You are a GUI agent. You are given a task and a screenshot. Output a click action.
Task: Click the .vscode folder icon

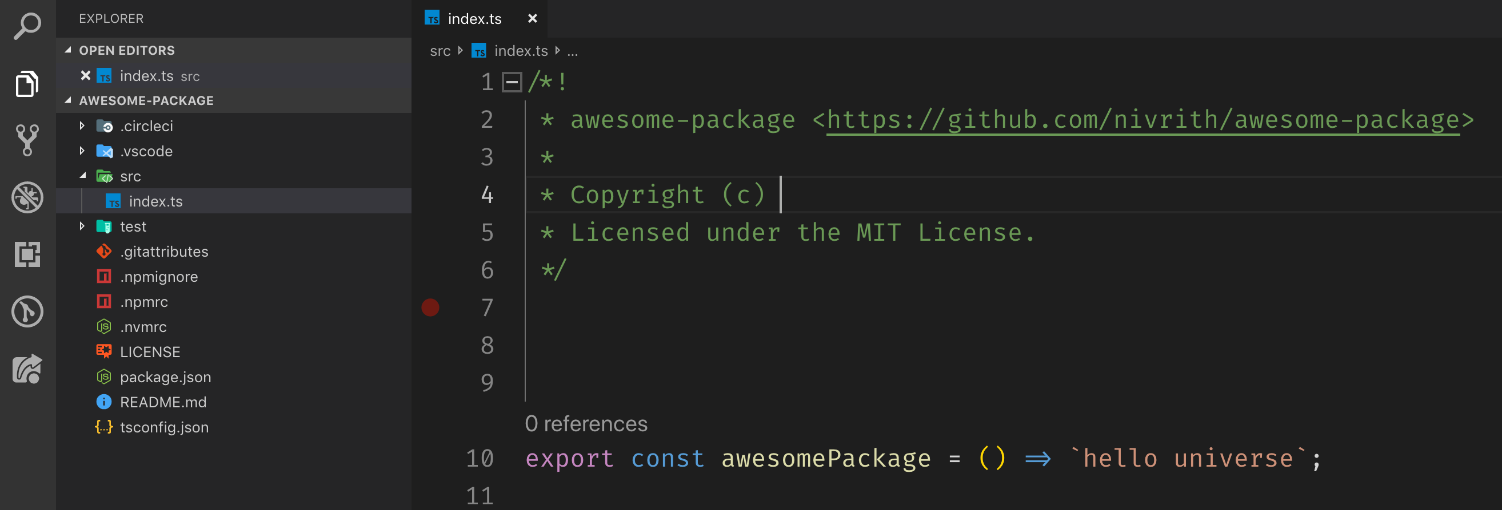click(105, 151)
